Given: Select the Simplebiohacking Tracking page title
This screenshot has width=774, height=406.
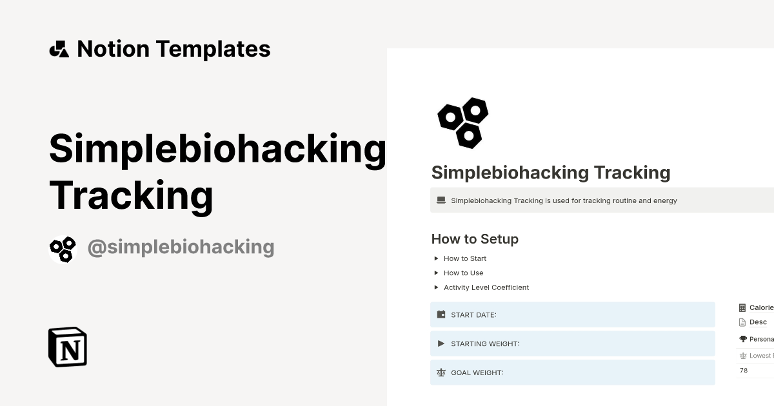Looking at the screenshot, I should tap(550, 173).
